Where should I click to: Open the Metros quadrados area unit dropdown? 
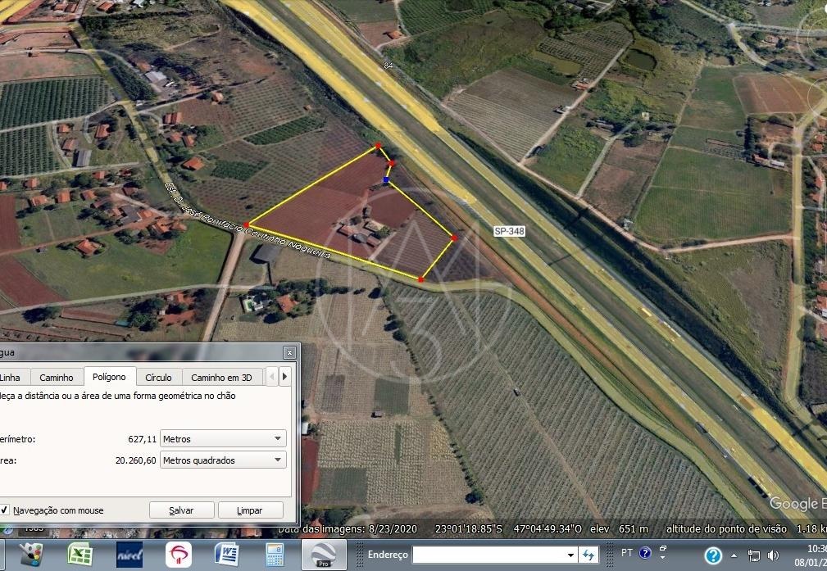pos(223,460)
